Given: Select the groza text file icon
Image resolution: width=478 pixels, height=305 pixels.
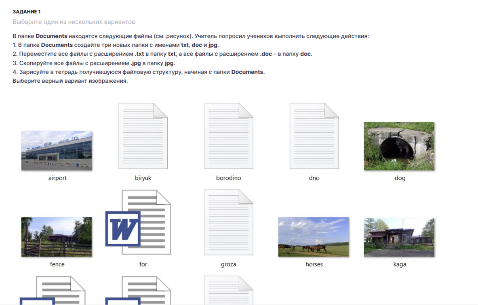Looking at the screenshot, I should click(229, 222).
